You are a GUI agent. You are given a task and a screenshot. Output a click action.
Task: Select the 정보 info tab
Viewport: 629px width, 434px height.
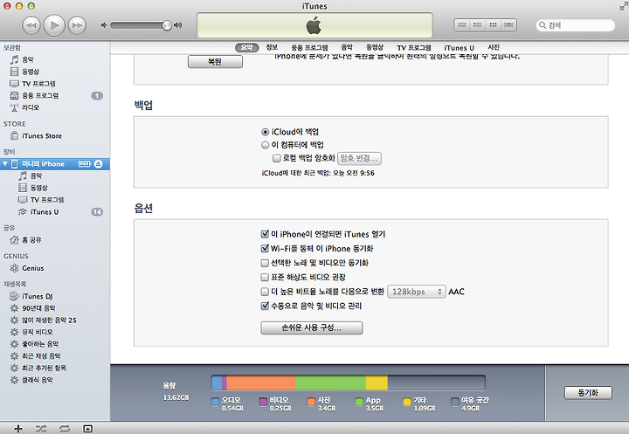pos(272,47)
